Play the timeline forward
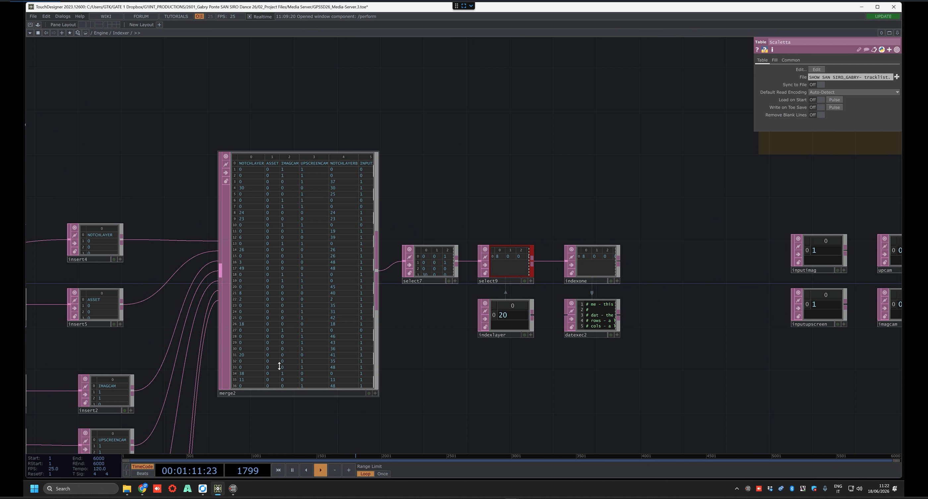 click(320, 470)
